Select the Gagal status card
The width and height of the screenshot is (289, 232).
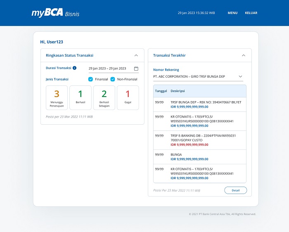coord(128,98)
